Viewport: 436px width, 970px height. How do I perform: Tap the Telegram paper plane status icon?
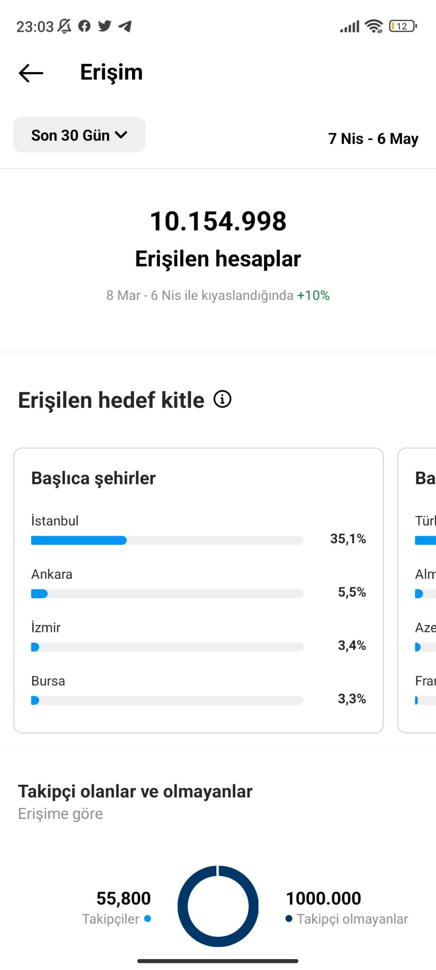[125, 26]
